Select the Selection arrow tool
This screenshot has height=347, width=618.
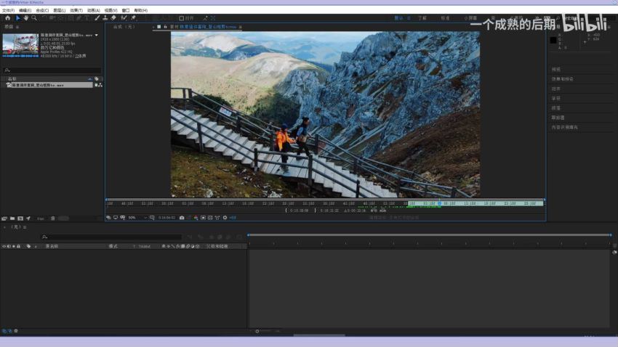coord(17,18)
